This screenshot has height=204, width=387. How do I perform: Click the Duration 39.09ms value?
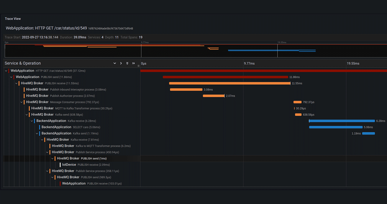[x=80, y=37]
